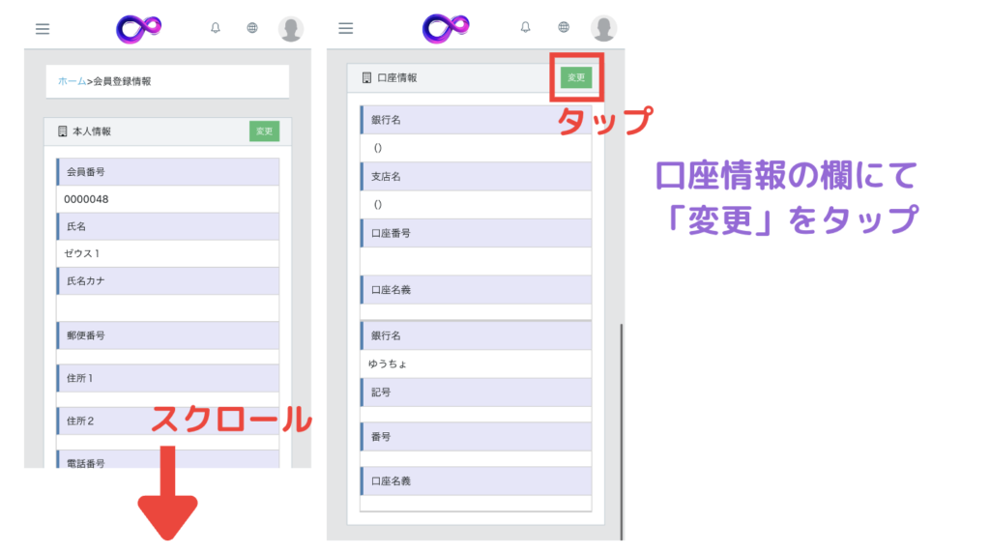Tap 変更 button in 口座情報 section
990x553 pixels.
point(576,77)
